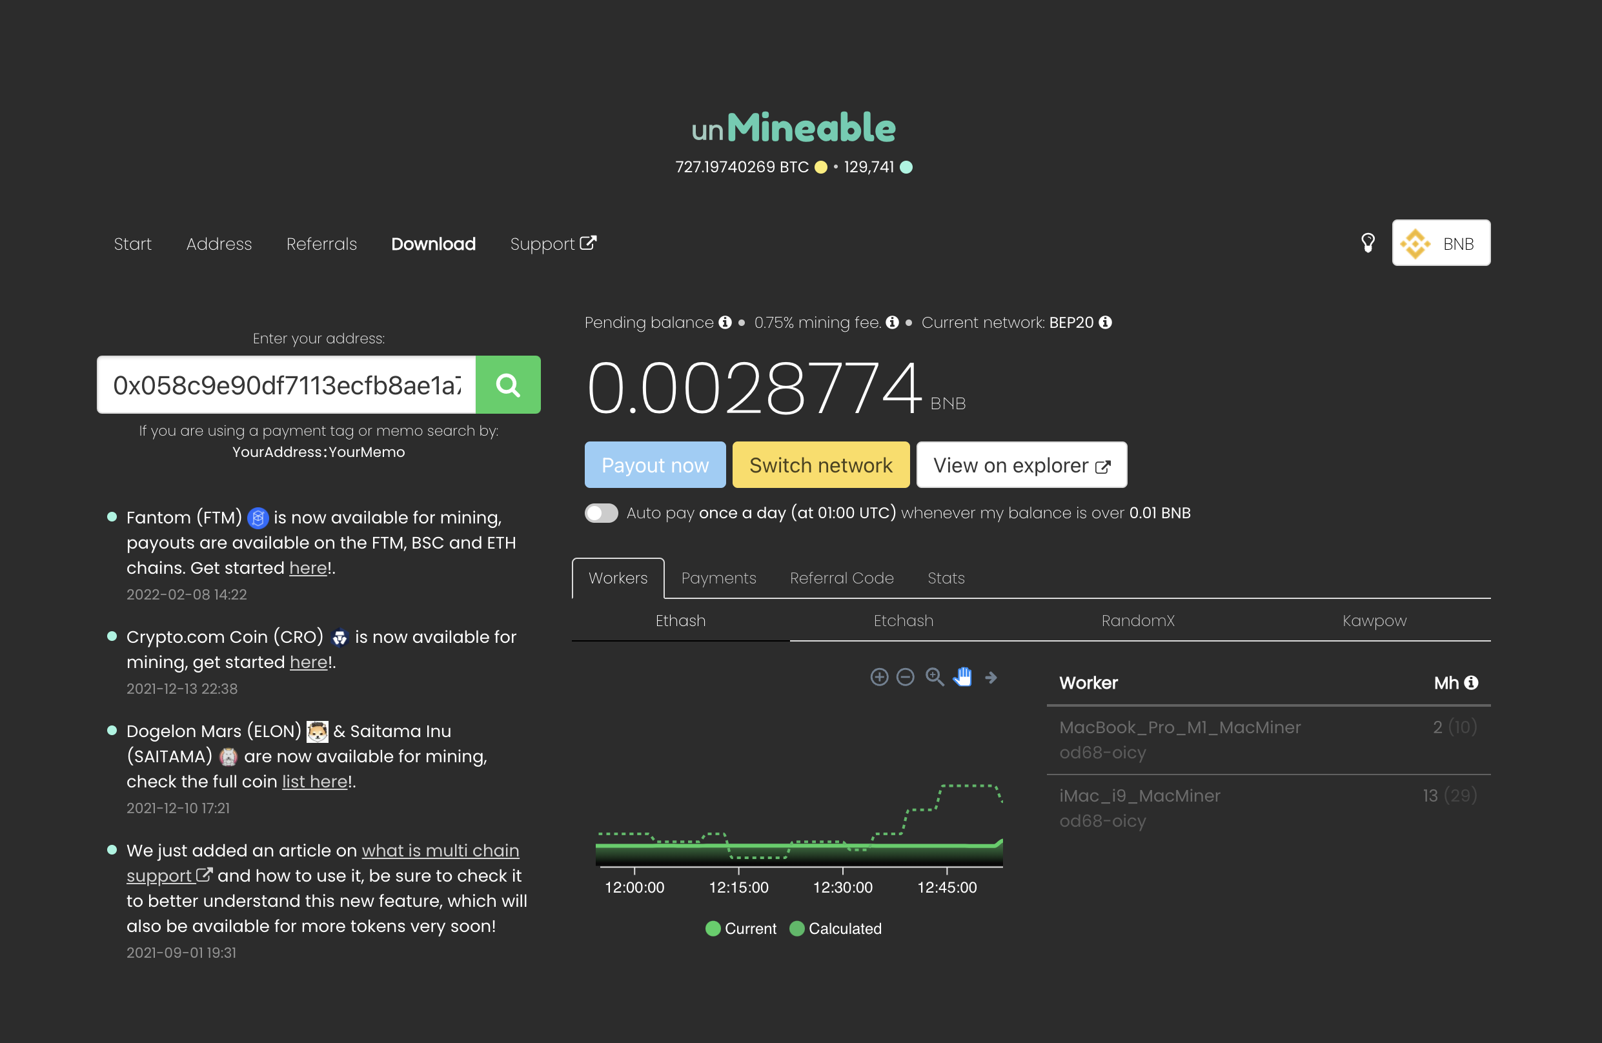Select the iMac_i9_MacMiner worker row

[1268, 809]
